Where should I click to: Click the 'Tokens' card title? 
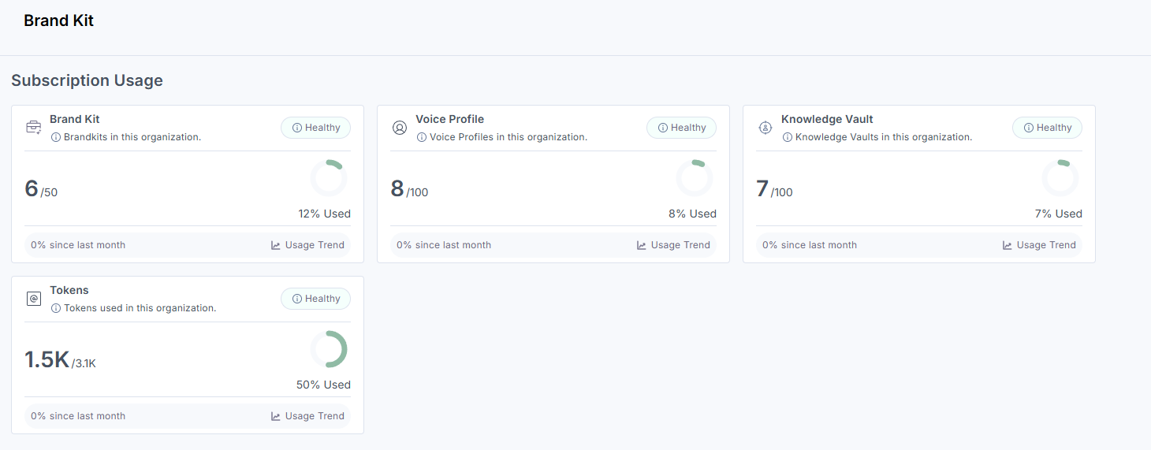click(x=69, y=290)
